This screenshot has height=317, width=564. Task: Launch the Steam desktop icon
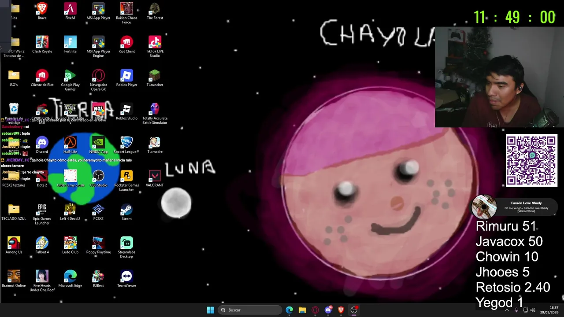[x=126, y=212]
